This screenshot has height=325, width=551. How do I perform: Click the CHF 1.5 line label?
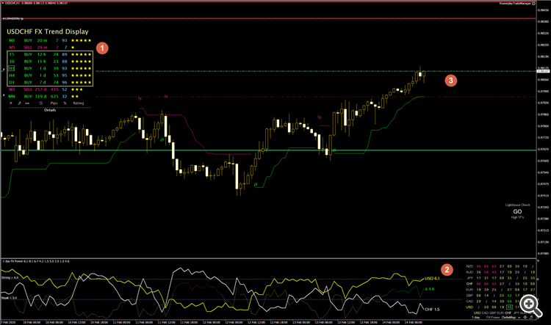coord(432,310)
